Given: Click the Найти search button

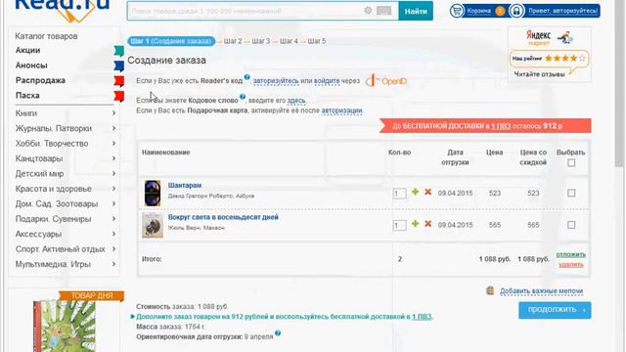Looking at the screenshot, I should coord(416,11).
